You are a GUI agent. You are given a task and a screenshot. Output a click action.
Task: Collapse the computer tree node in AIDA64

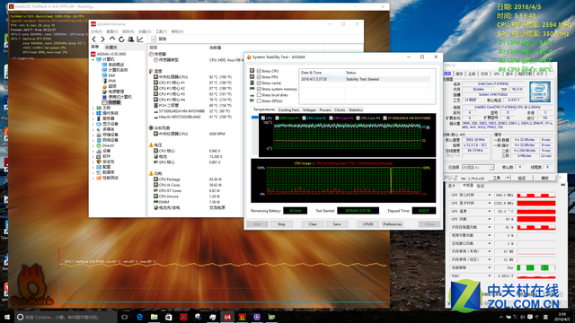[x=93, y=59]
